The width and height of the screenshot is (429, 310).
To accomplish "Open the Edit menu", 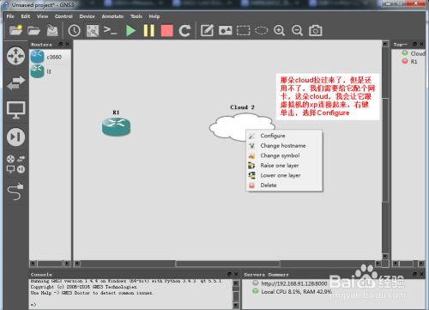I will (x=26, y=16).
